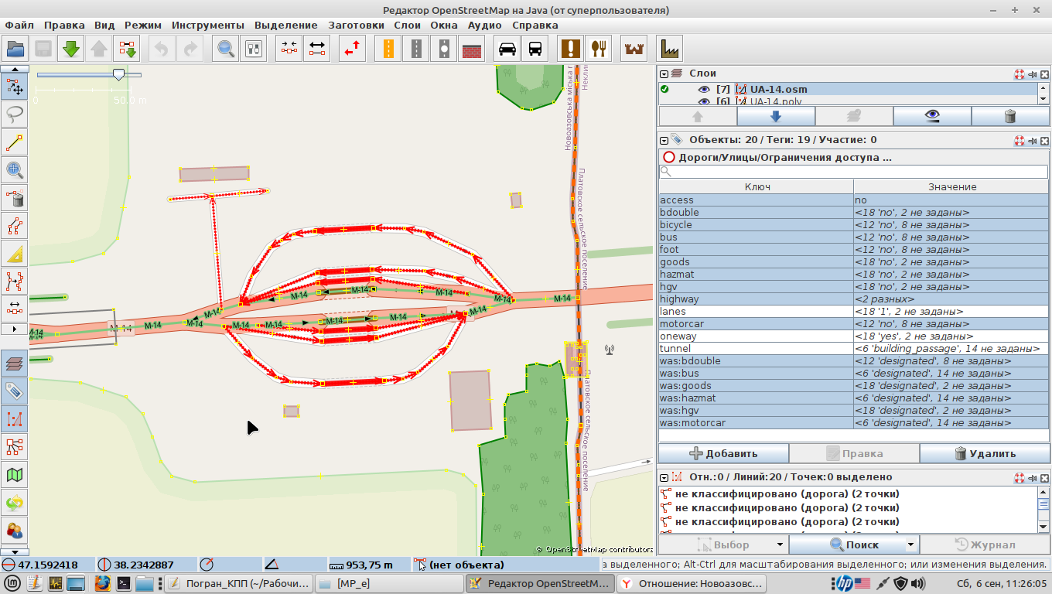
Task: Click the layer opacity eye button below the layer list
Action: click(932, 116)
